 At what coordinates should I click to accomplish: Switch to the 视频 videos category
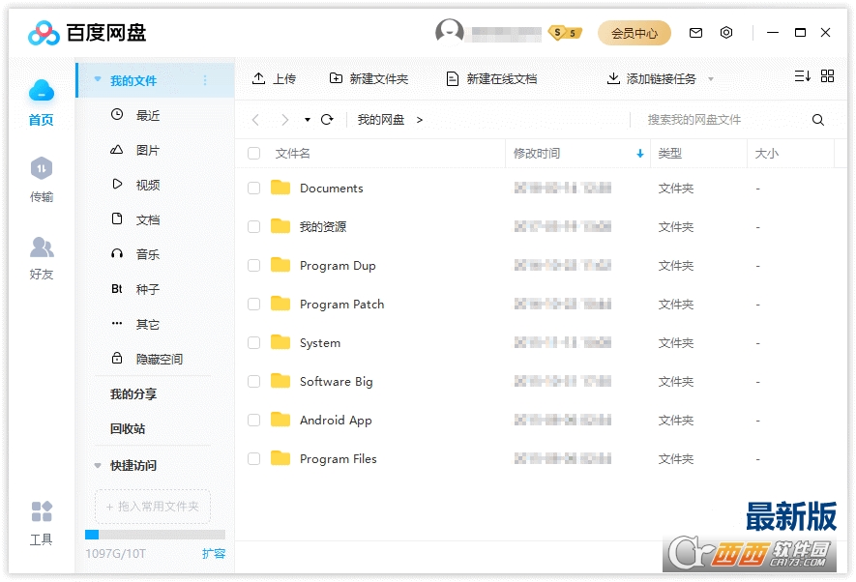pyautogui.click(x=145, y=184)
